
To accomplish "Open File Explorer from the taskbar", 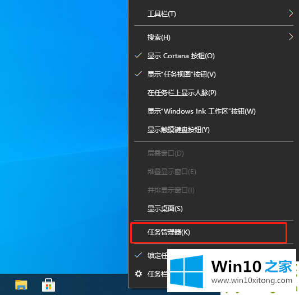I will coord(21,285).
